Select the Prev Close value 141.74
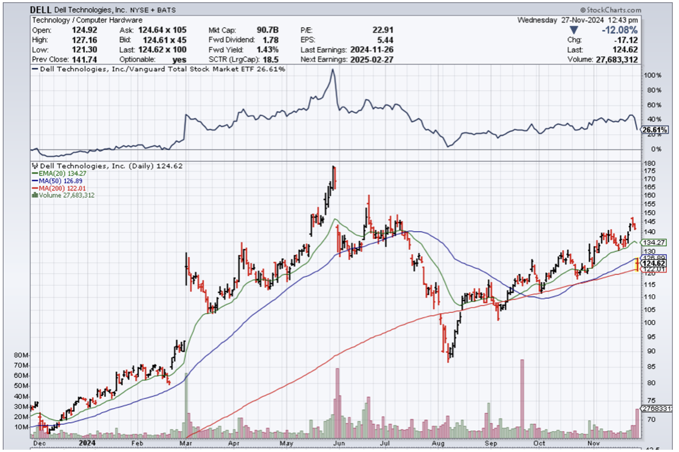Screen dimensions: 679x452 (84, 60)
